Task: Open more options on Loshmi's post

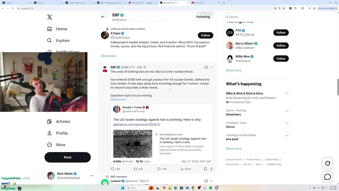Action: click(x=211, y=181)
